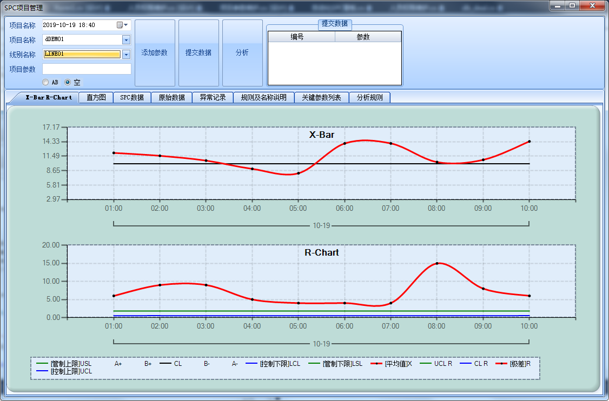Switch to the 原始数据 tab
Image resolution: width=609 pixels, height=401 pixels.
(171, 98)
